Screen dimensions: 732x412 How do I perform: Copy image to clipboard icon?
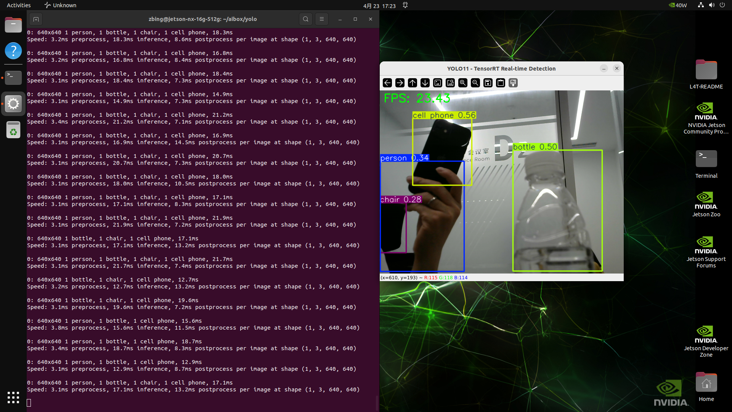[x=501, y=83]
